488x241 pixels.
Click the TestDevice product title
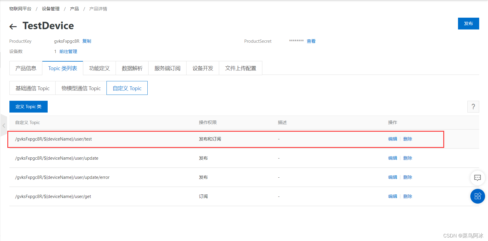click(48, 26)
